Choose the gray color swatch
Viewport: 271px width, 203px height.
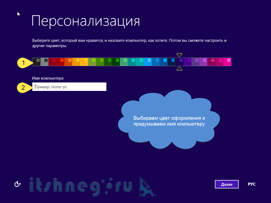point(44,62)
